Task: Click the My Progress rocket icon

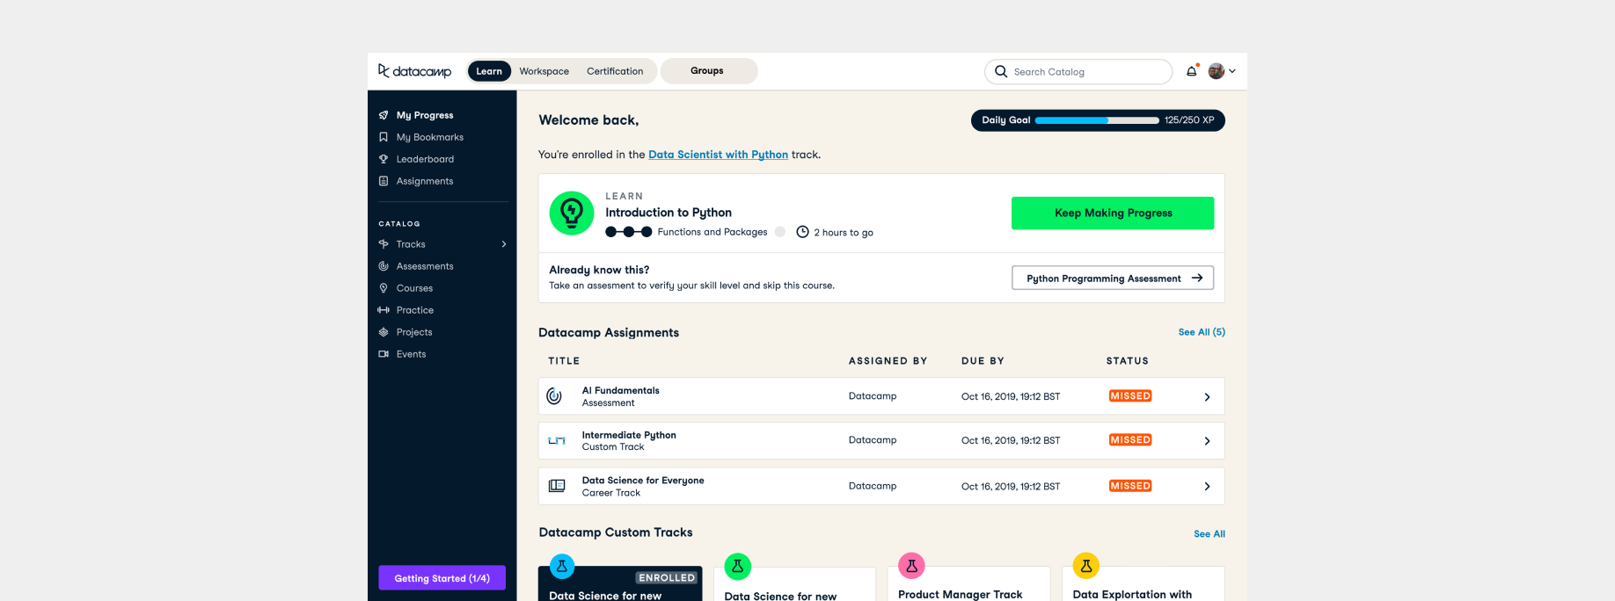Action: 384,115
